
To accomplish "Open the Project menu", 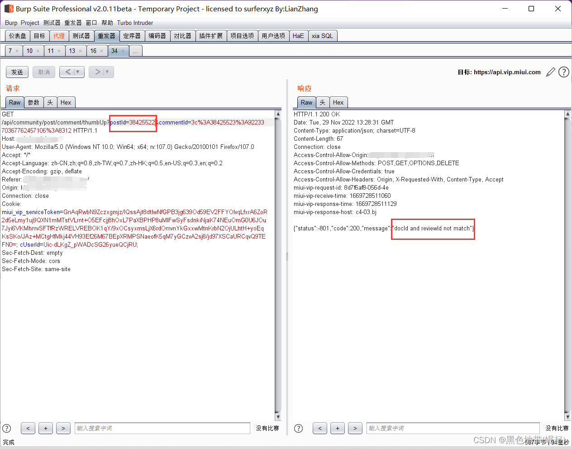I will (30, 23).
